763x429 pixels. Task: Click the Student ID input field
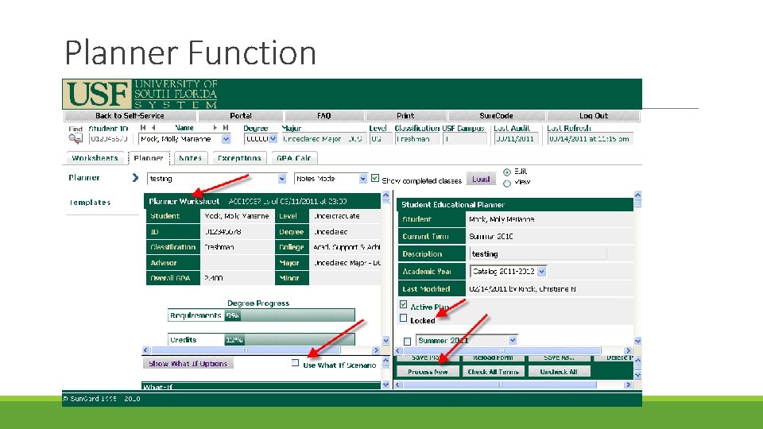[109, 139]
